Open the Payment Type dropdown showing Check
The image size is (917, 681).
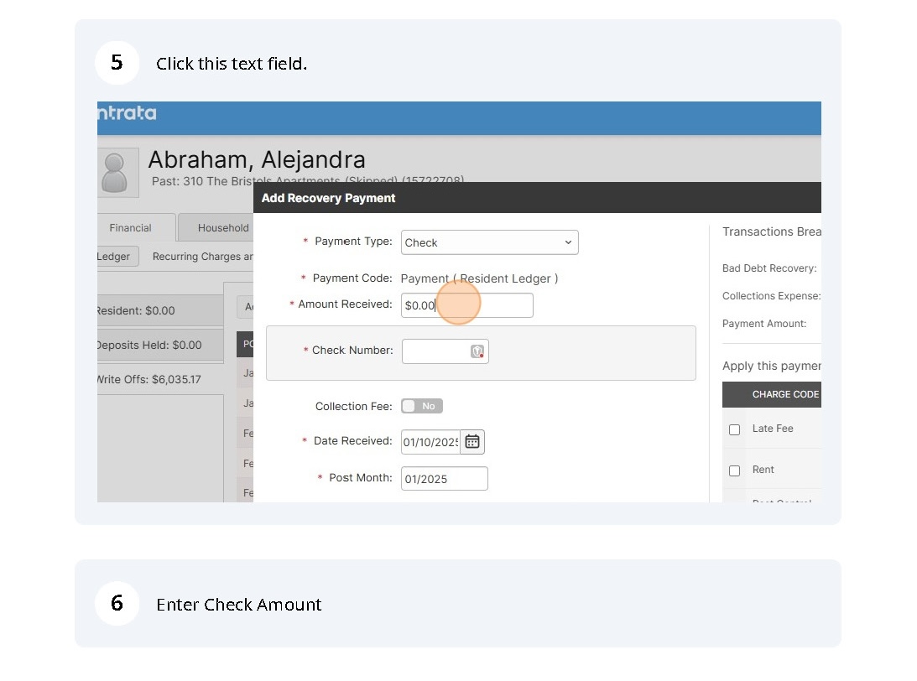[x=489, y=242]
